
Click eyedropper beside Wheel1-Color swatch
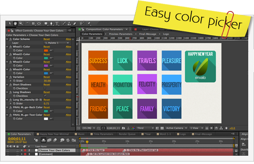point(52,51)
